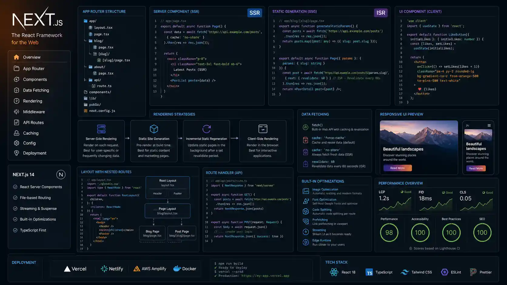This screenshot has height=285, width=507.
Task: Click the heart icon in LikeButton code
Action: pos(420,89)
